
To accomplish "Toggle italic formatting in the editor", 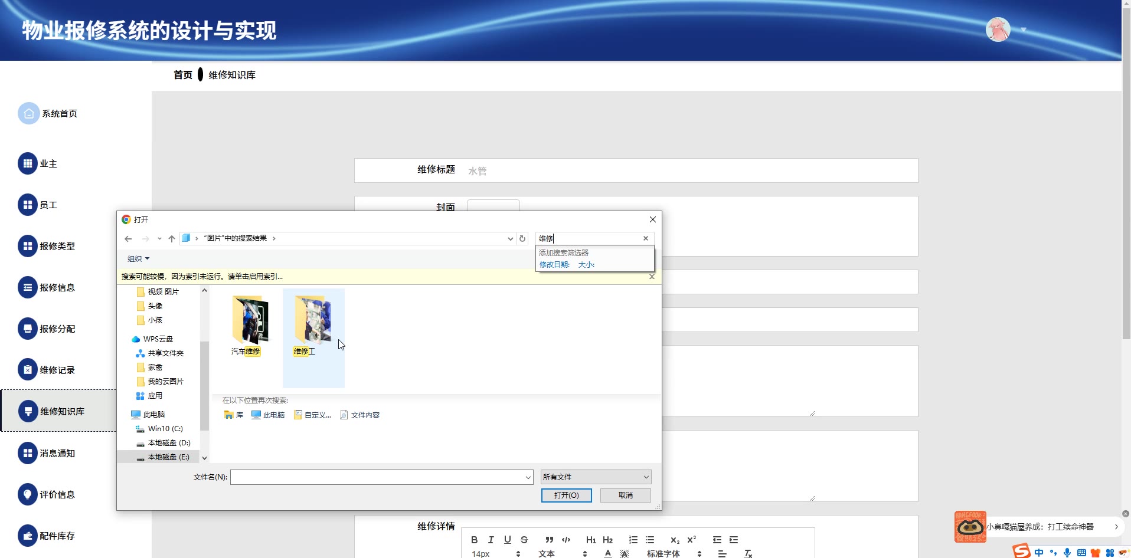I will coord(491,540).
